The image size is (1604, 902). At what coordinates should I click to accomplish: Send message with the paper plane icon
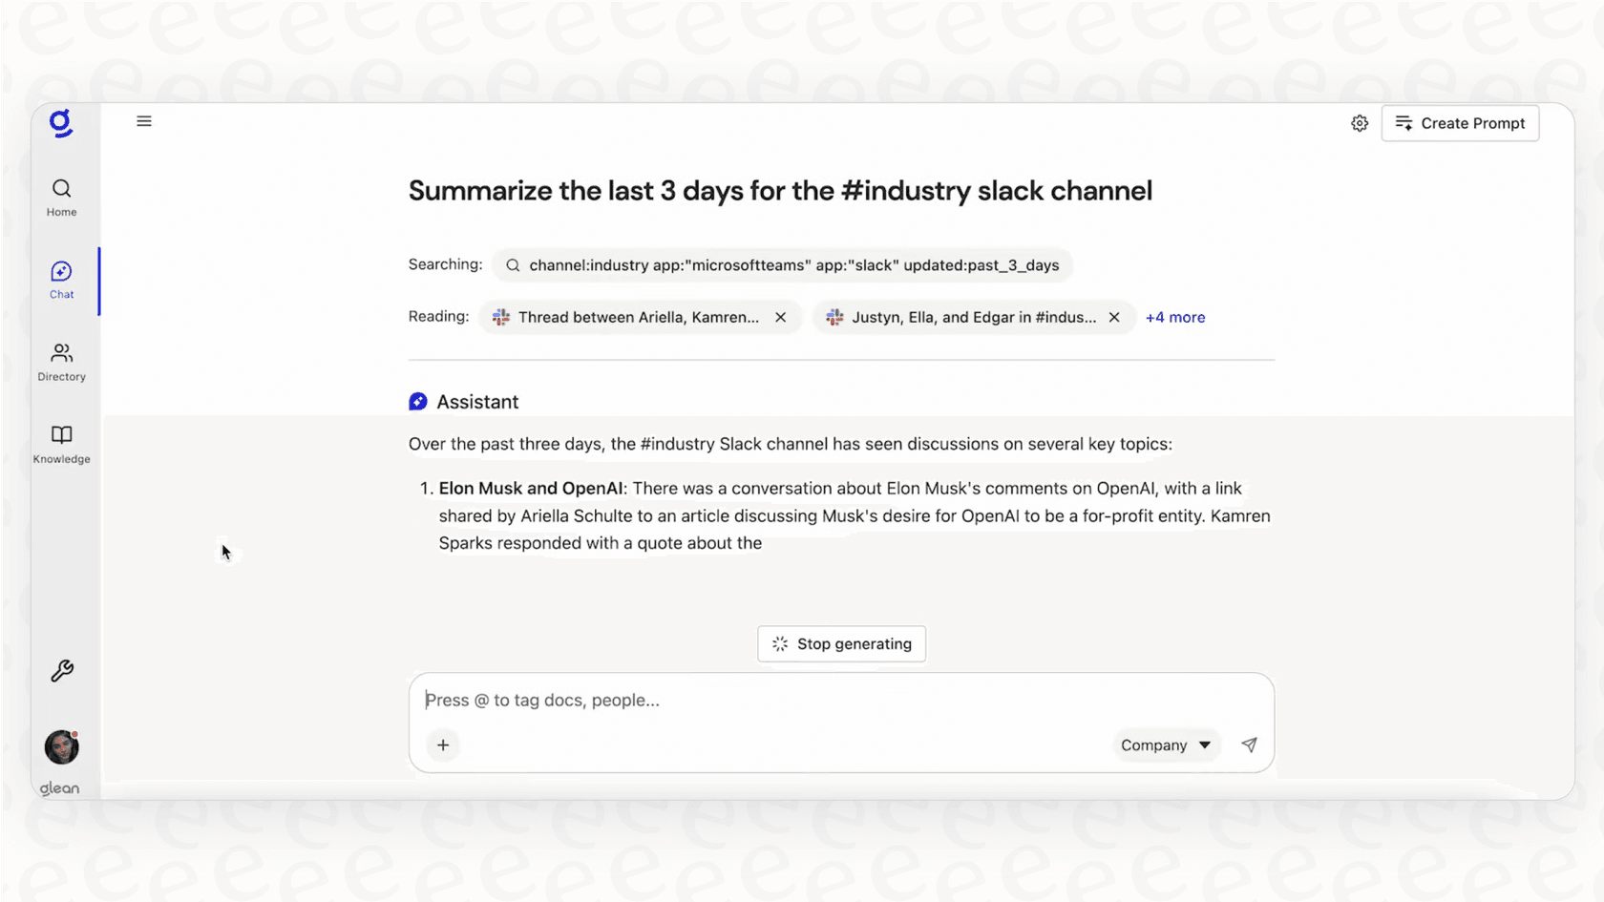(1249, 745)
